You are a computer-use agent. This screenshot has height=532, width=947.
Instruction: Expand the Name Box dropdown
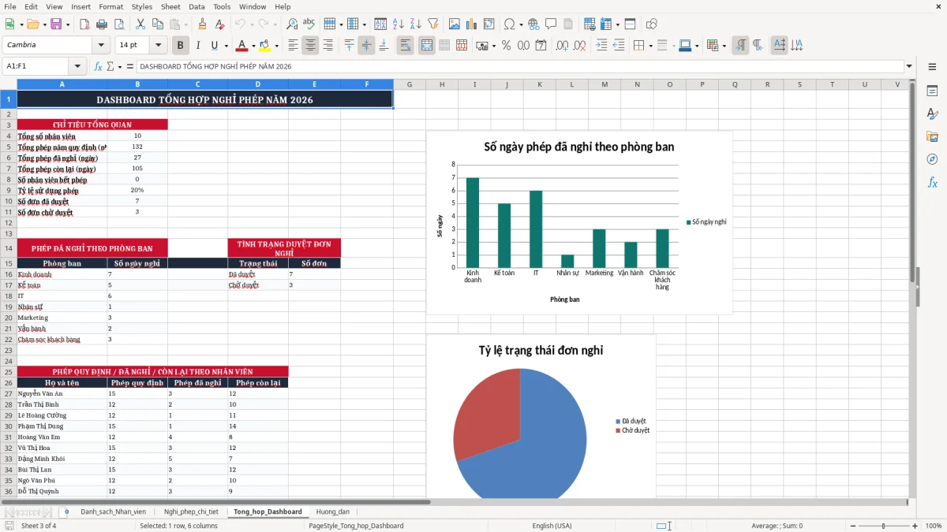click(77, 66)
